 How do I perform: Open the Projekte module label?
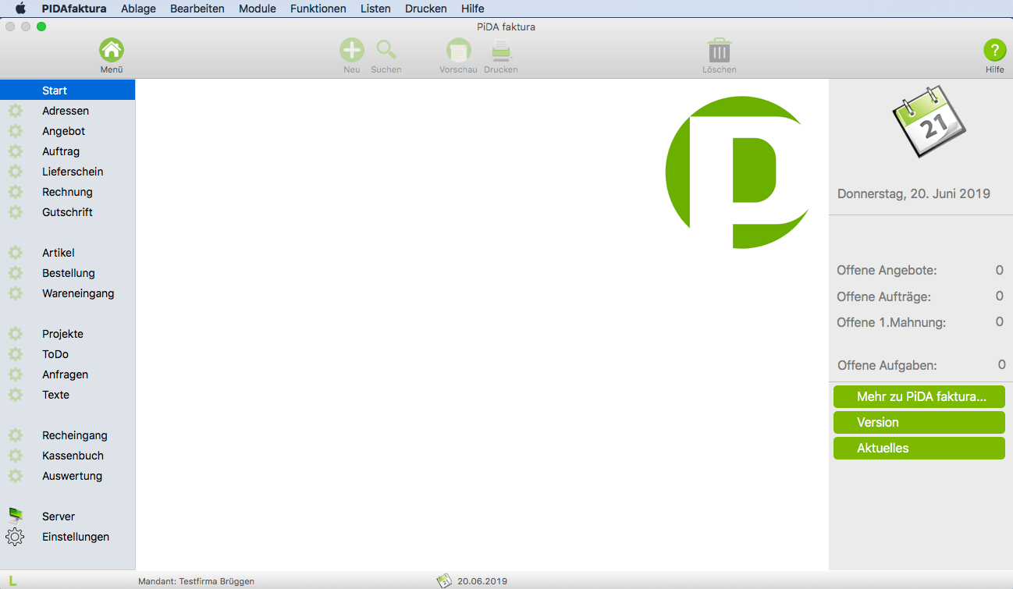62,334
